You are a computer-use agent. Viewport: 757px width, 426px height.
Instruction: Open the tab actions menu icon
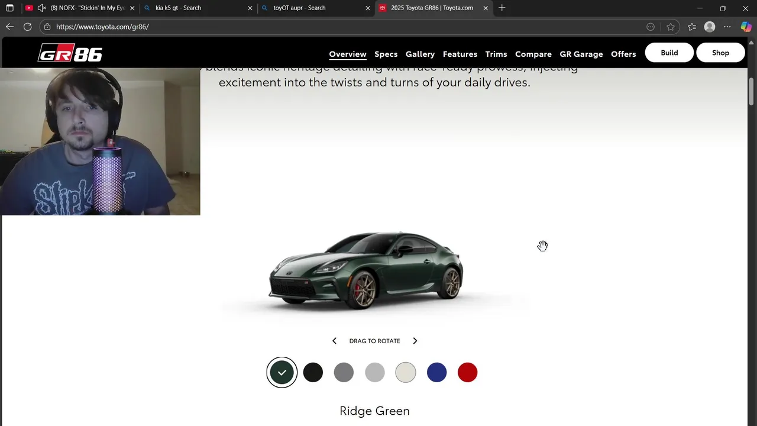(9, 8)
